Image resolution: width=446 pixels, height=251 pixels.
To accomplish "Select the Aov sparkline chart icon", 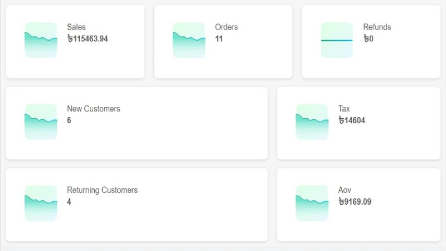I will [x=312, y=203].
